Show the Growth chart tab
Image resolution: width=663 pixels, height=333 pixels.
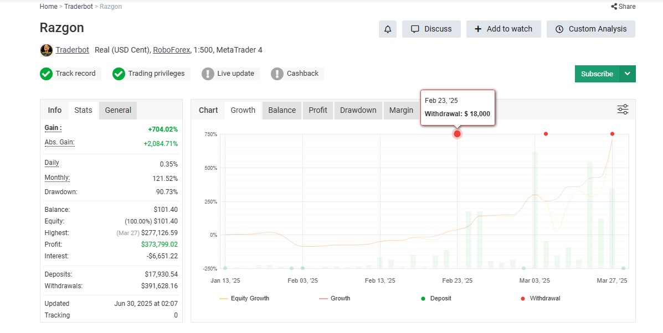coord(243,110)
